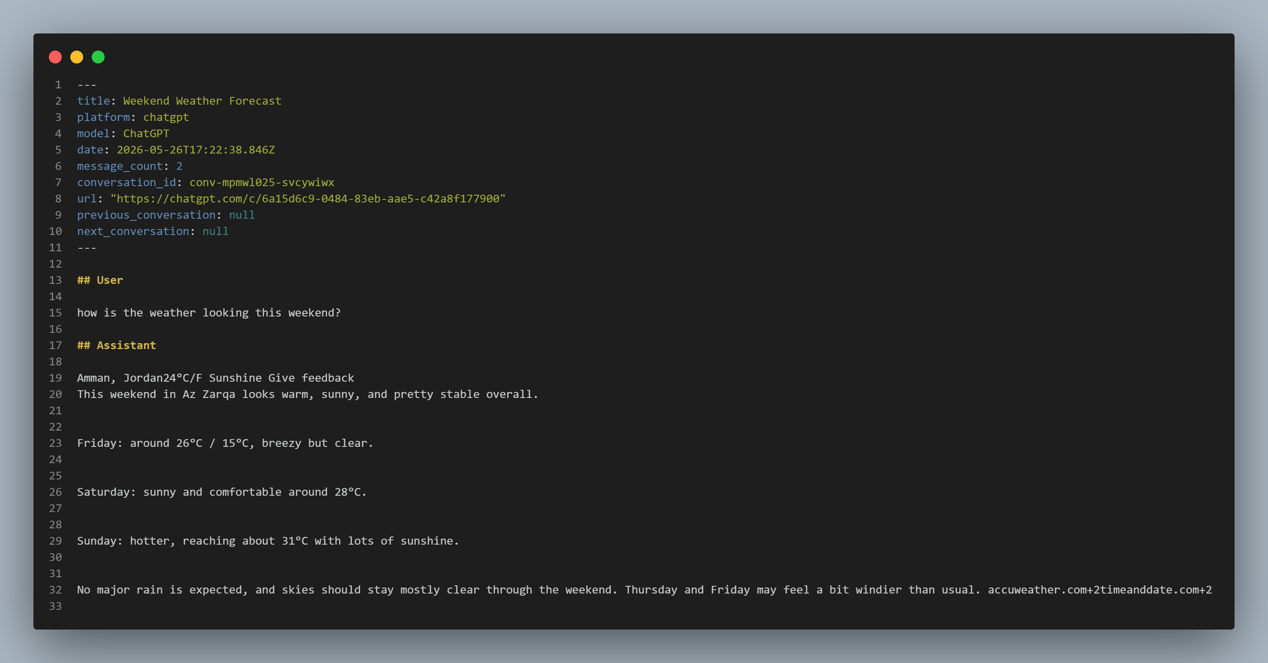Click the 'platform' key on line 3
Image resolution: width=1268 pixels, height=663 pixels.
click(103, 117)
